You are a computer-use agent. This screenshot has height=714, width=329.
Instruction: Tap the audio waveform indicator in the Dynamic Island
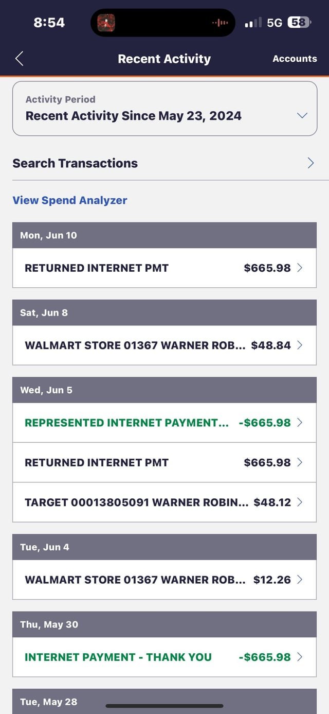pyautogui.click(x=220, y=23)
